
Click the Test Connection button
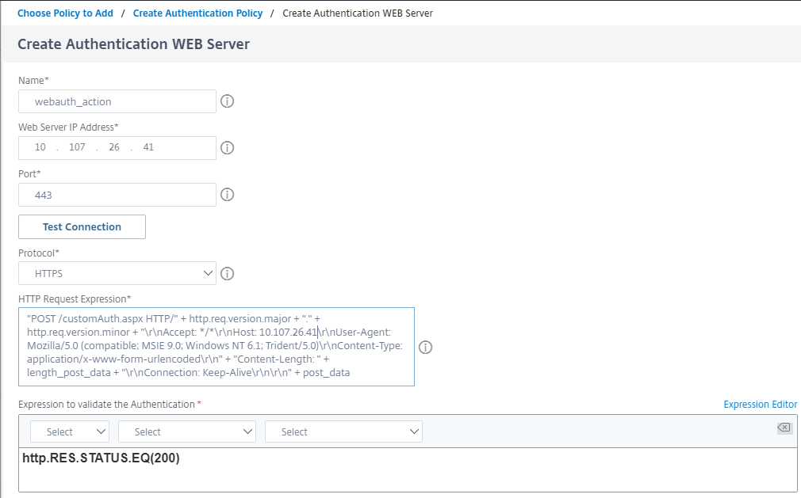pyautogui.click(x=82, y=226)
